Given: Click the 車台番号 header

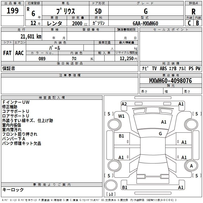Looking at the screenshot, I should pyautogui.click(x=171, y=75).
